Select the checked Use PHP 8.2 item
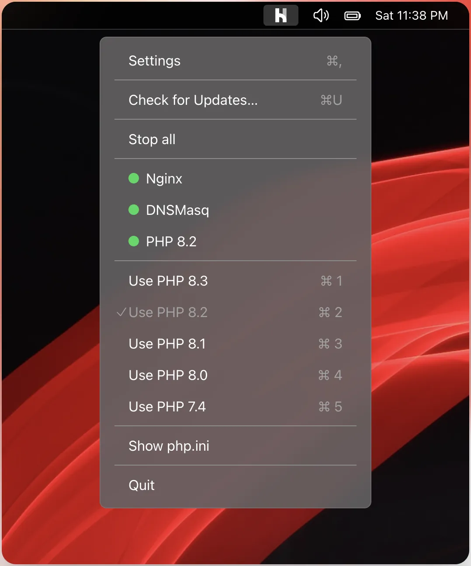This screenshot has height=566, width=471. 235,312
